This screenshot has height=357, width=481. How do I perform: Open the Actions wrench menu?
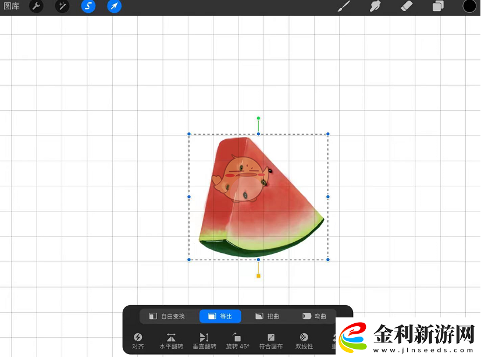tap(36, 6)
